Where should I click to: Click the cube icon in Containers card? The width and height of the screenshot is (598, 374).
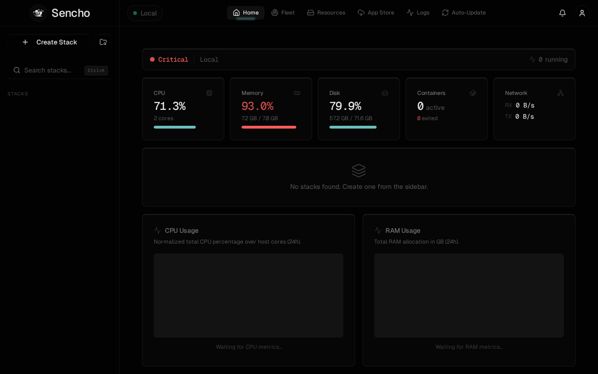point(473,93)
